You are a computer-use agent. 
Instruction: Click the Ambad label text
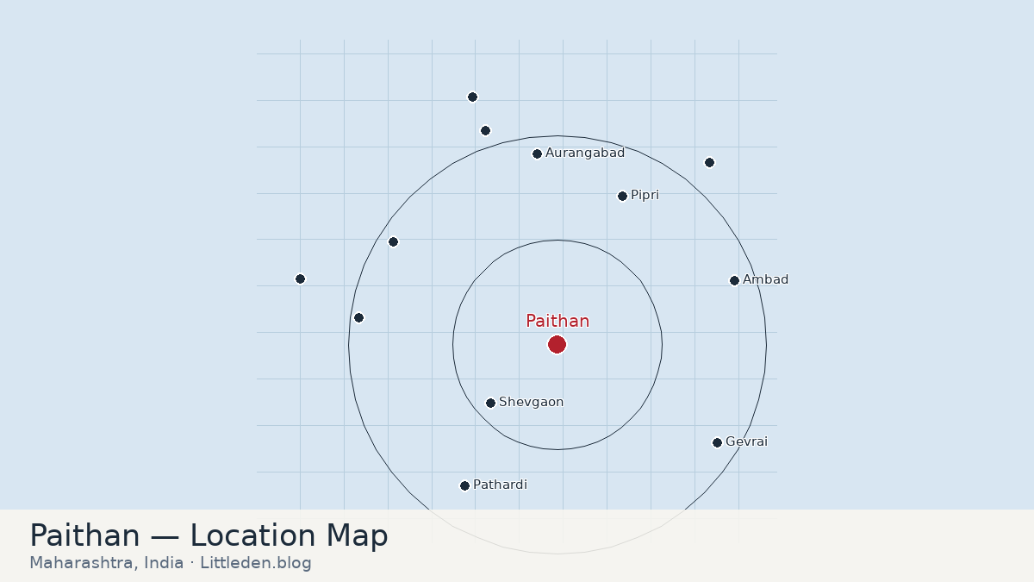coord(765,280)
